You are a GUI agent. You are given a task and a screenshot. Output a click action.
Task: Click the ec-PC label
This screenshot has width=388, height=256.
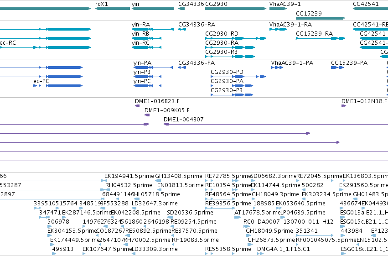tap(41, 81)
